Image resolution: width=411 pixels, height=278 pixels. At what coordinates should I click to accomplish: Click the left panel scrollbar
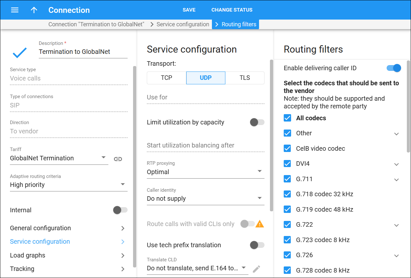pyautogui.click(x=135, y=166)
